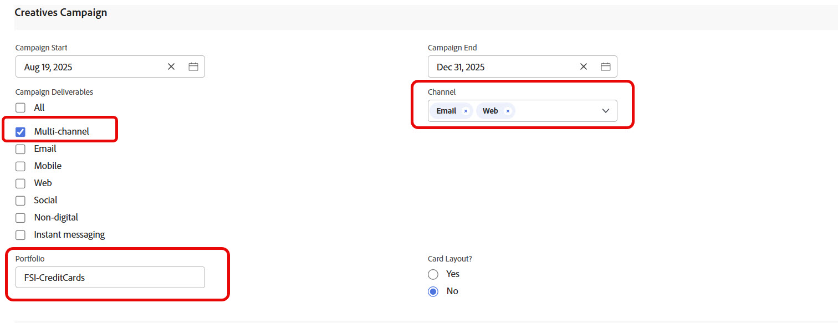The width and height of the screenshot is (838, 323).
Task: Check the Social deliverable checkbox
Action: coord(21,201)
